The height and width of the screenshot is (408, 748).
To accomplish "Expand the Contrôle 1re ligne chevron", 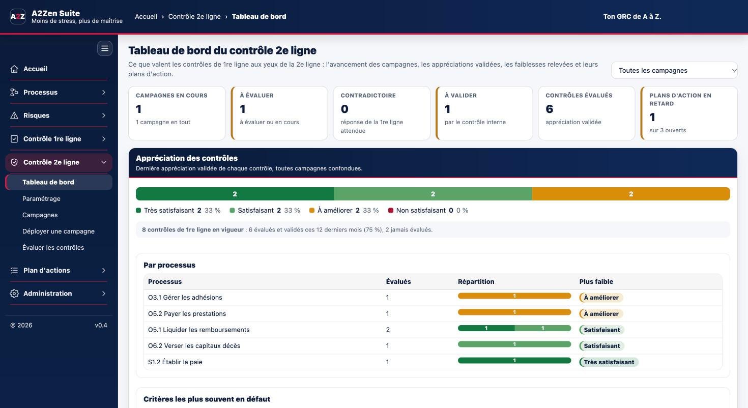I will coord(103,139).
